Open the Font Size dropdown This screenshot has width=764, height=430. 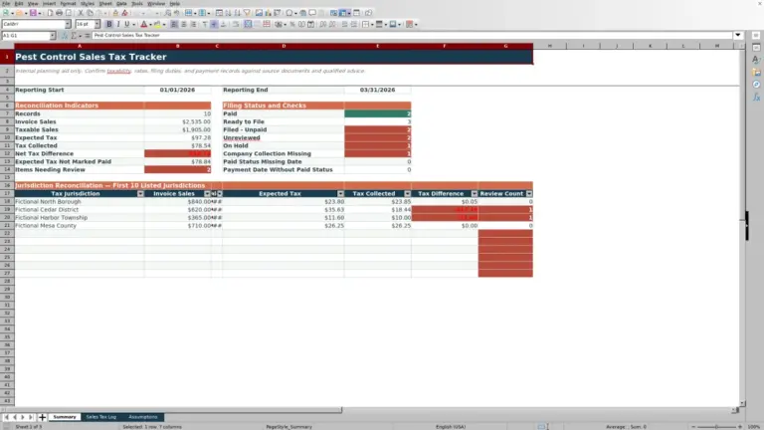(96, 24)
